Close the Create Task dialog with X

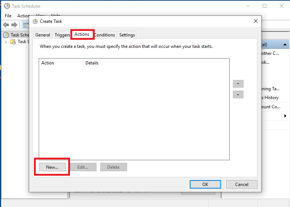[256, 21]
